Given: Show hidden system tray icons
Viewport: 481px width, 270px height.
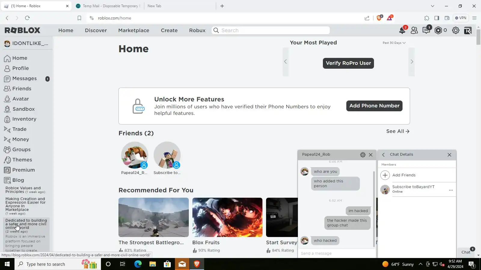Looking at the screenshot, I should 420,264.
